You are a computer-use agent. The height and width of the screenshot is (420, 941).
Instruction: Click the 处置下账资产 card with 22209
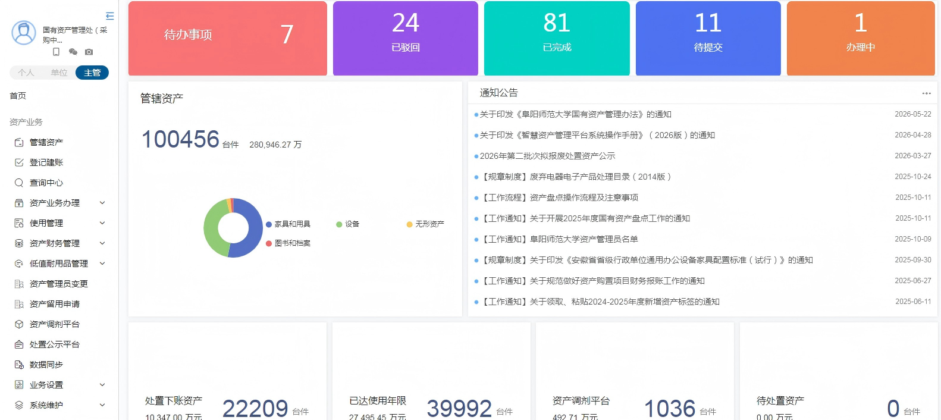click(227, 372)
